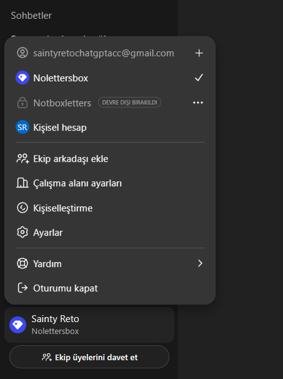Click the Ekip üyelerini davet et button
Screen dimensions: 283x379
tap(89, 357)
